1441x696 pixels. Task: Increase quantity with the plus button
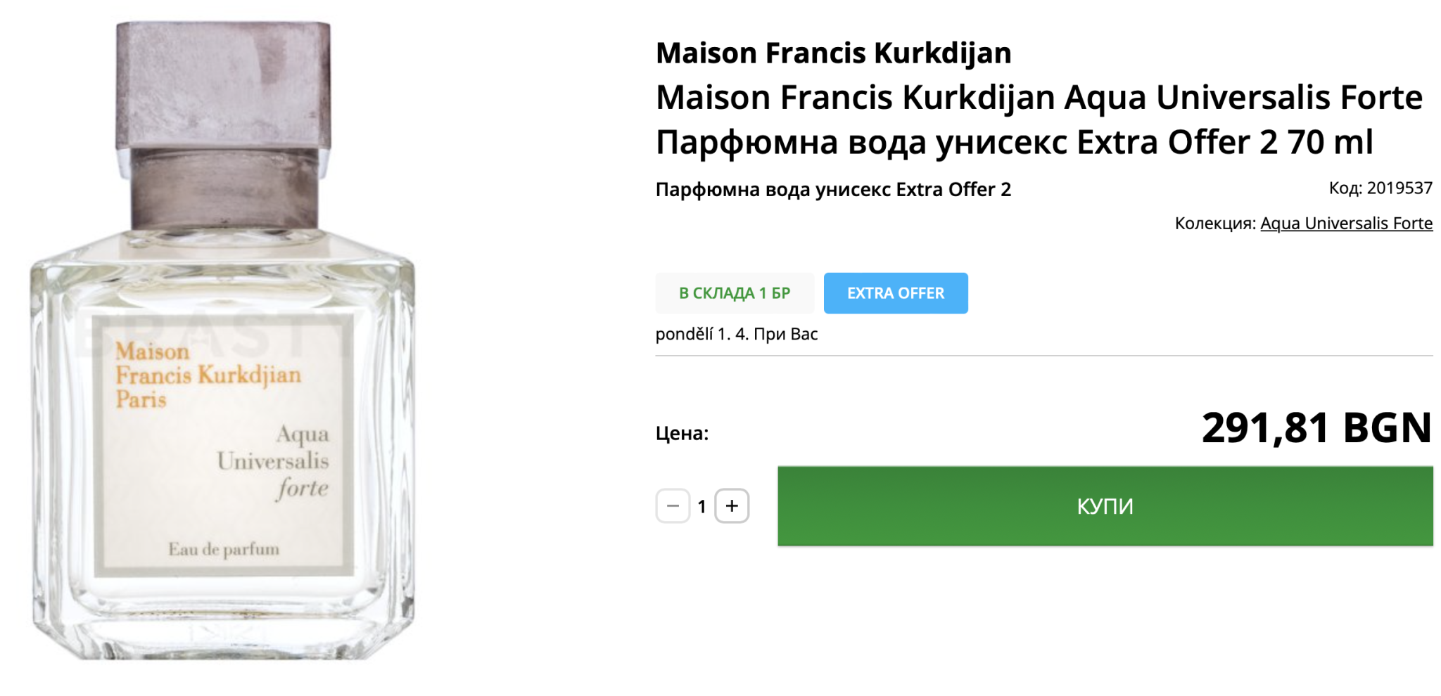click(732, 506)
